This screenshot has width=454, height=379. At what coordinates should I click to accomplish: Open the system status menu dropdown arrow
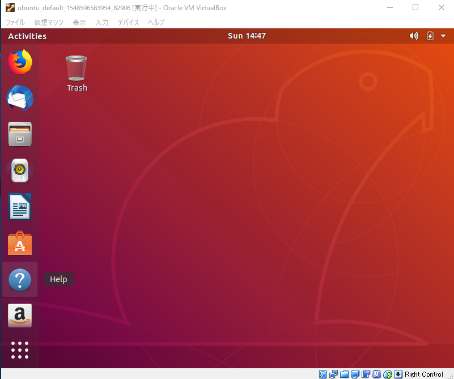point(443,35)
